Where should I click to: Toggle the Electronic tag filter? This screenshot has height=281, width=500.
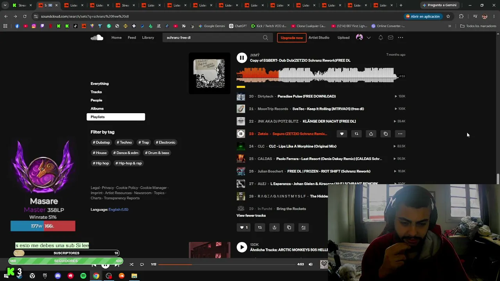[x=166, y=142]
